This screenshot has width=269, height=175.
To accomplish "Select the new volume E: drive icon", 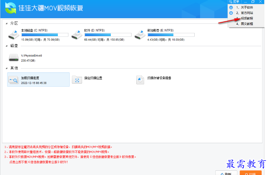I will pyautogui.click(x=140, y=35).
